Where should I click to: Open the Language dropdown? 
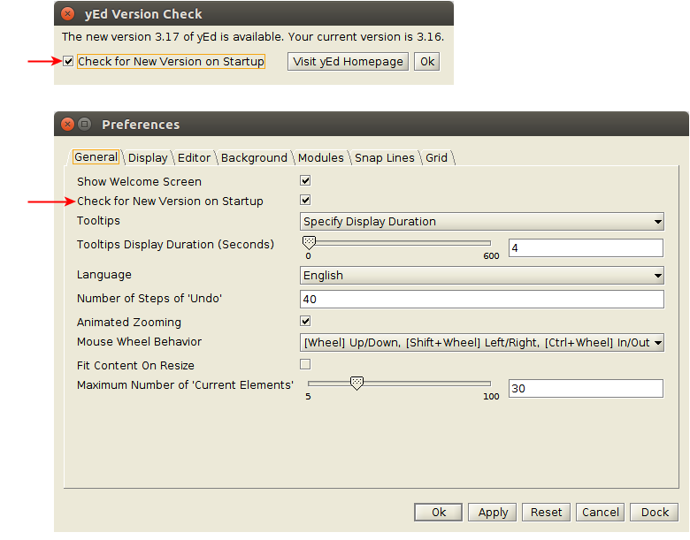tap(482, 275)
